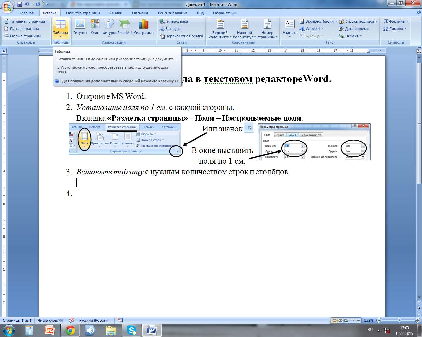The image size is (422, 337).
Task: Click the Число слов: 44 word count
Action: (50, 320)
